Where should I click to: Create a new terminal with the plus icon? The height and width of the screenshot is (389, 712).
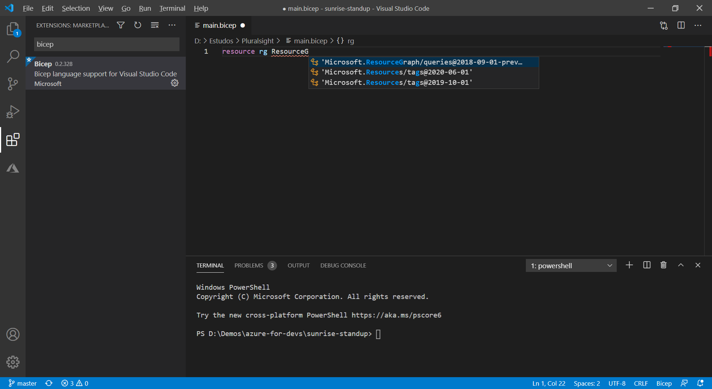pos(629,265)
